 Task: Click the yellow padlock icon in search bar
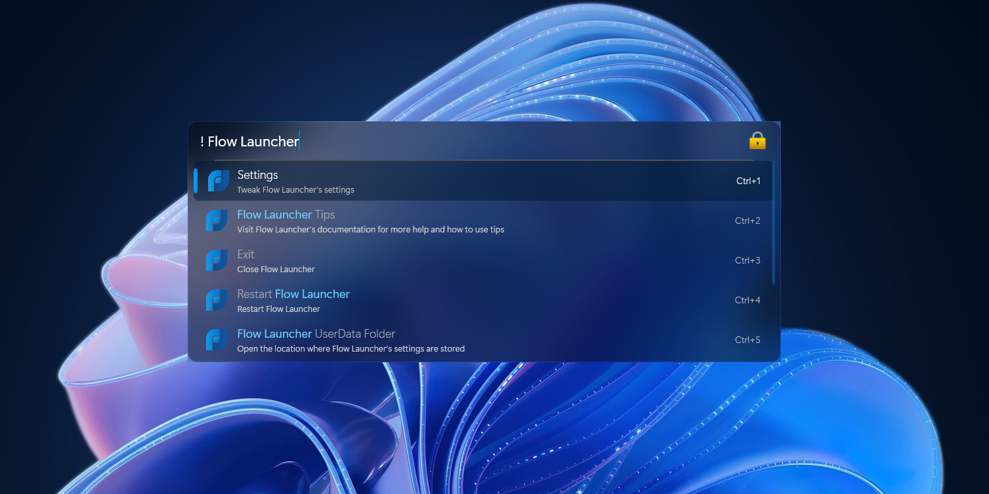click(757, 140)
